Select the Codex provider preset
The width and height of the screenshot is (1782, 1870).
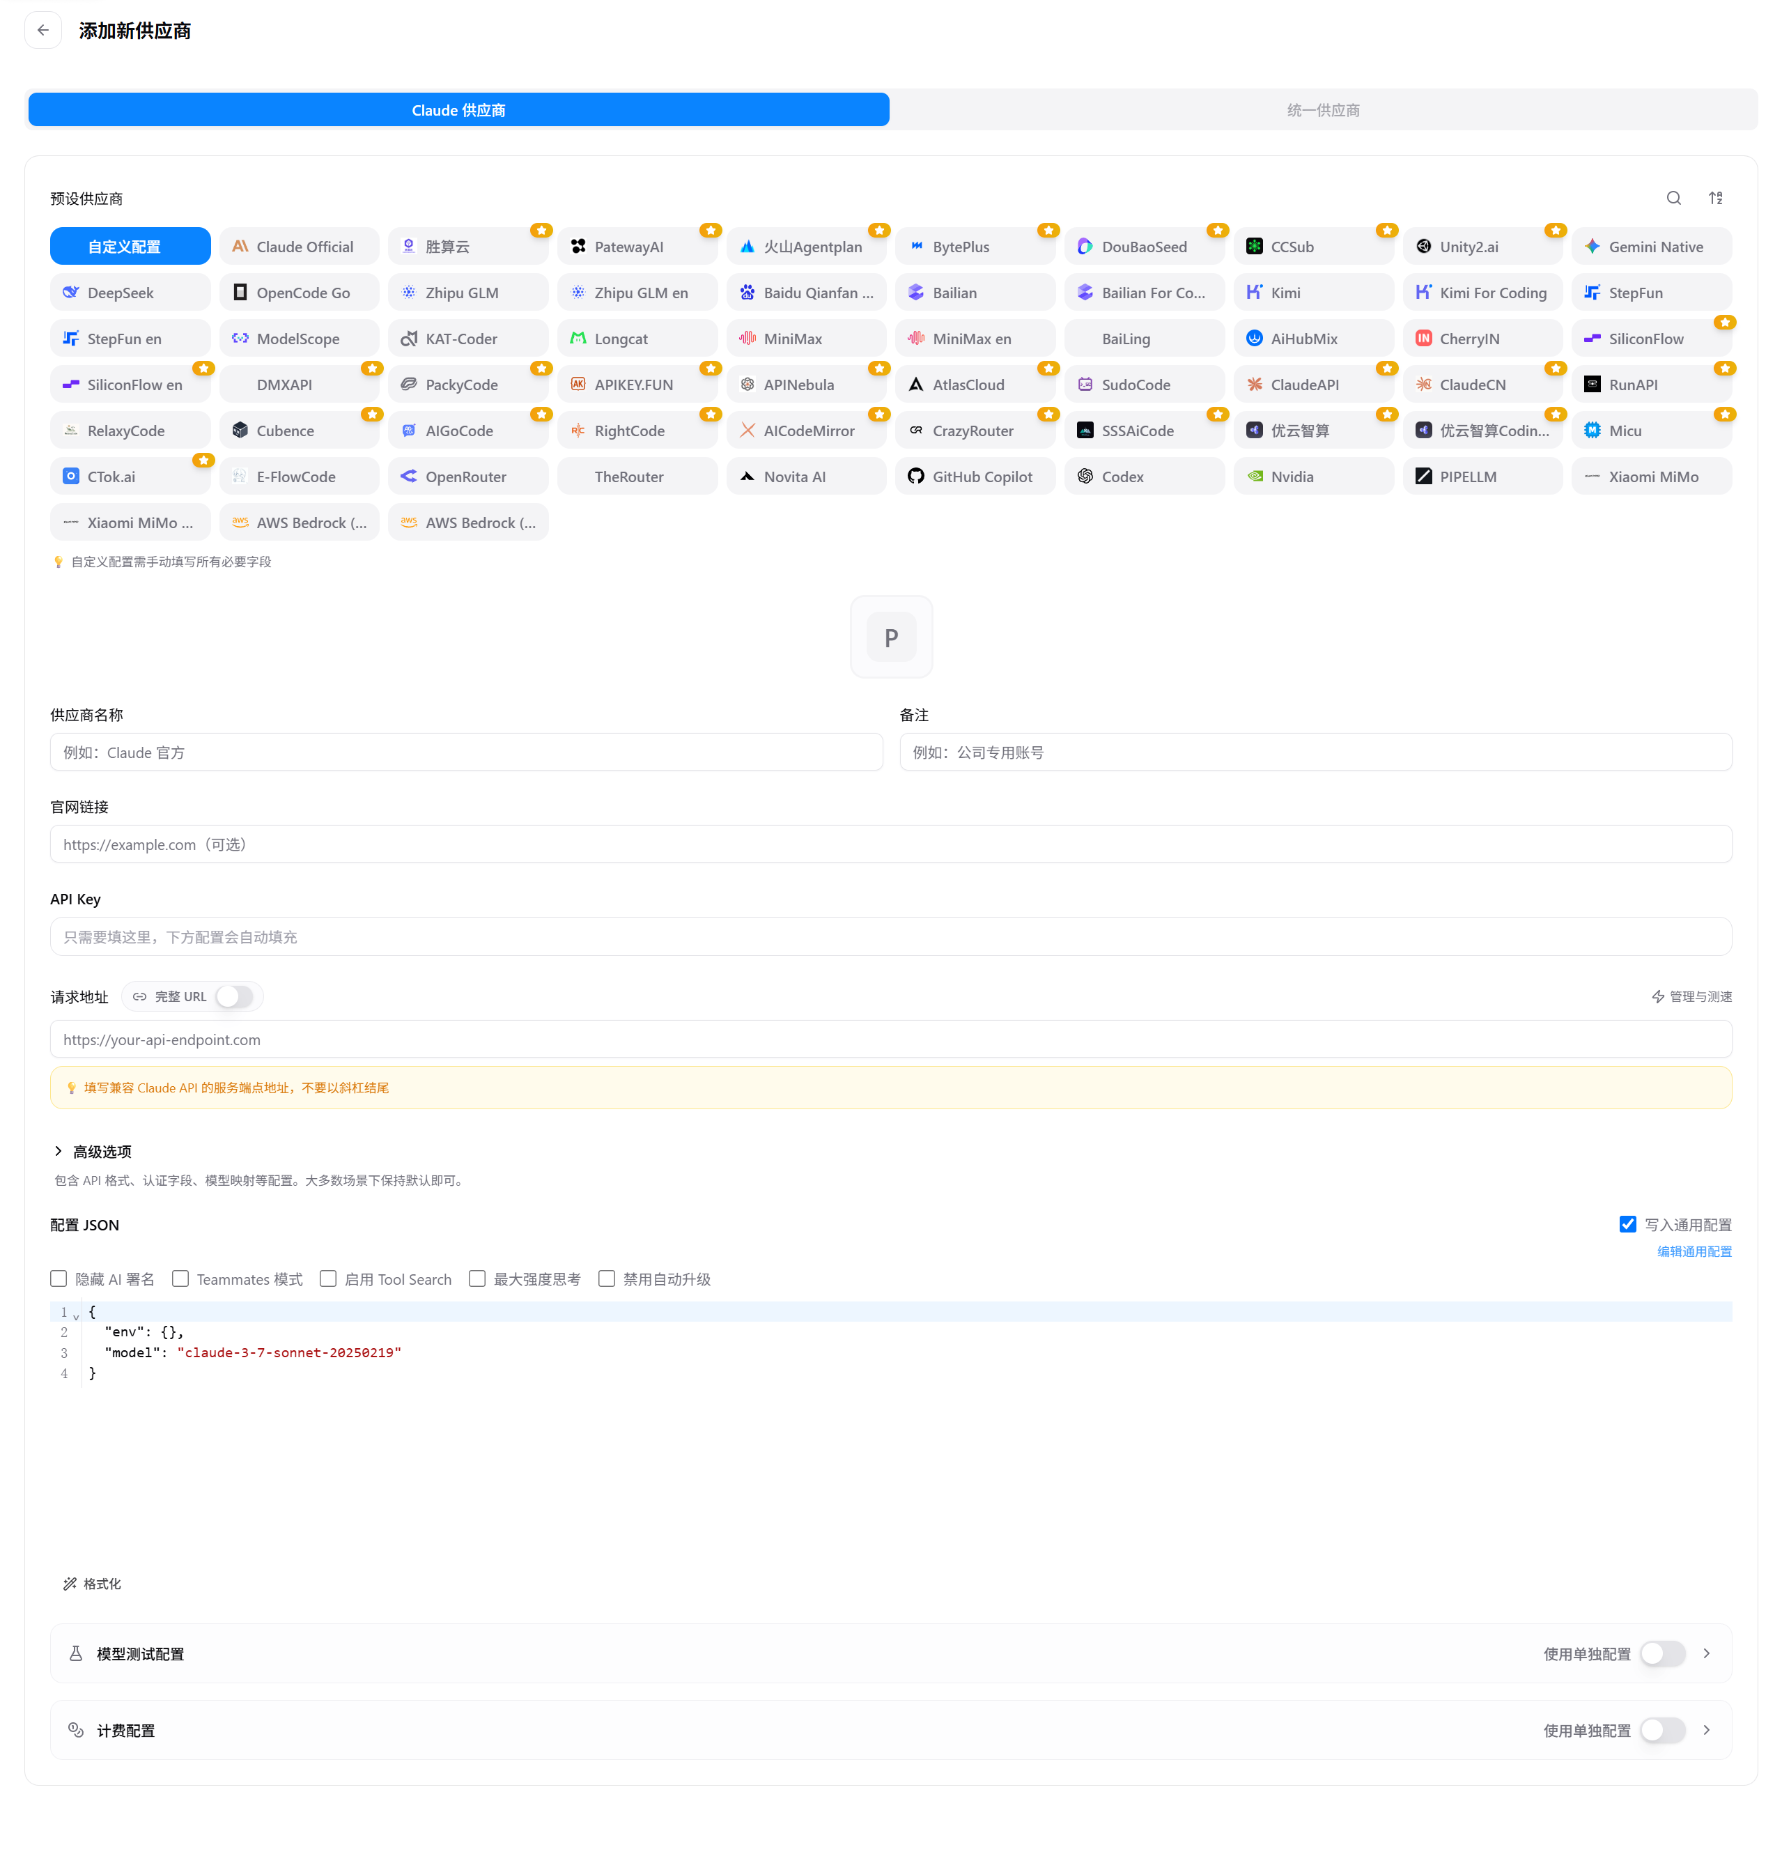coord(1145,476)
